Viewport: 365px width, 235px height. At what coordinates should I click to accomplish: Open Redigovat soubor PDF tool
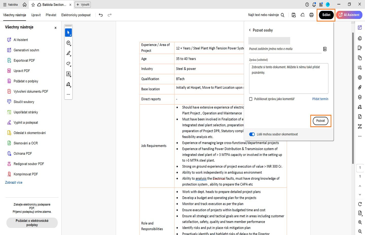point(26,164)
